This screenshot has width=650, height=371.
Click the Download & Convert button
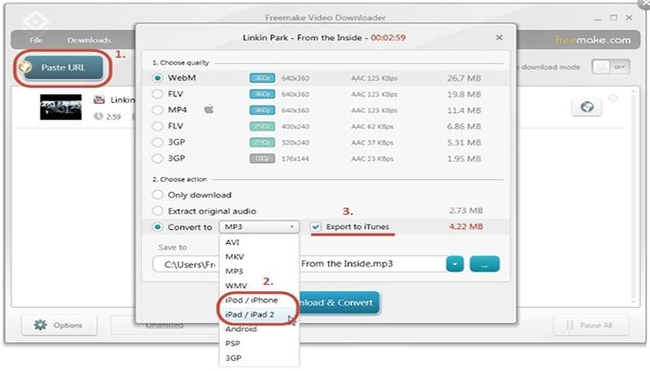(338, 302)
